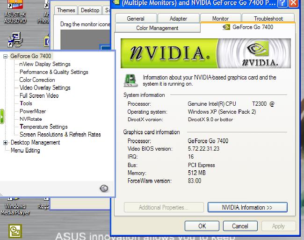
Task: Open Desktop tab in Display Properties
Action: coord(90,10)
